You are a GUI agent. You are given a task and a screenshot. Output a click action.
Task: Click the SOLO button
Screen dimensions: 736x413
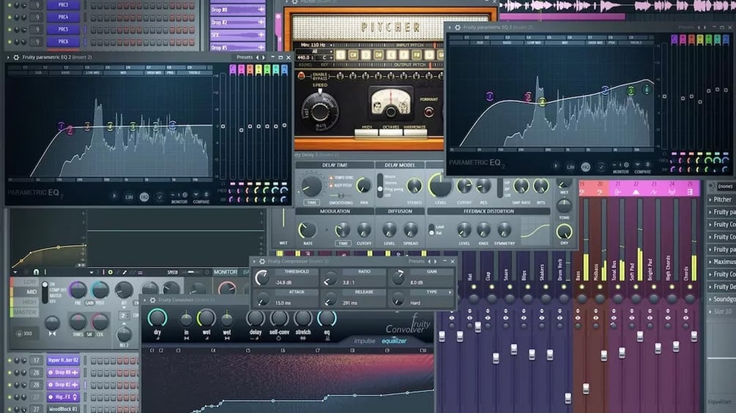(24, 333)
